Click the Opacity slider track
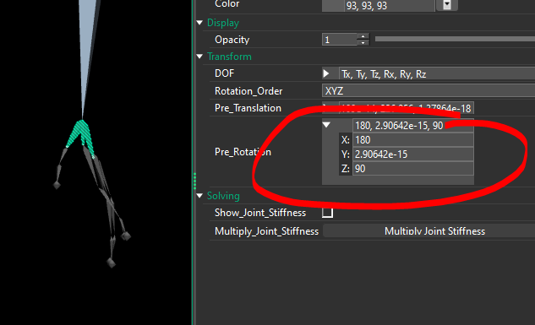 [x=455, y=39]
